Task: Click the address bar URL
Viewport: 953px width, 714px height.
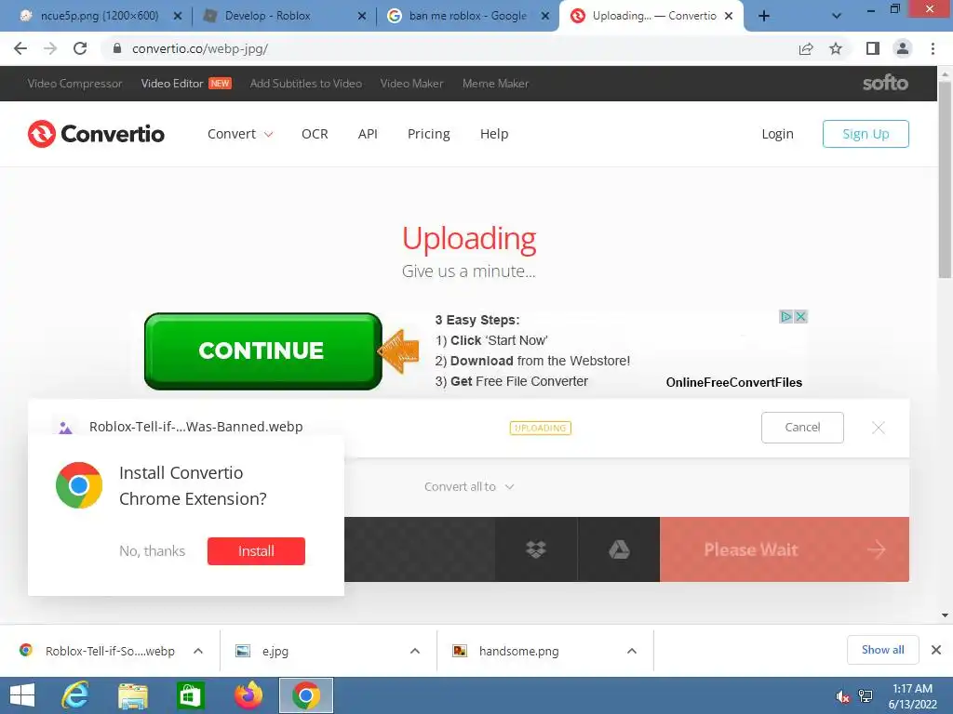Action: pyautogui.click(x=200, y=48)
